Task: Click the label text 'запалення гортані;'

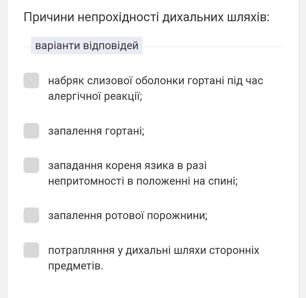Action: [x=96, y=131]
